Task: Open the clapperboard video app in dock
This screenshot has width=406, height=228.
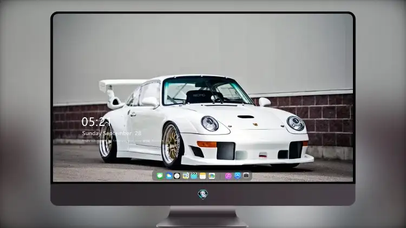Action: click(194, 176)
